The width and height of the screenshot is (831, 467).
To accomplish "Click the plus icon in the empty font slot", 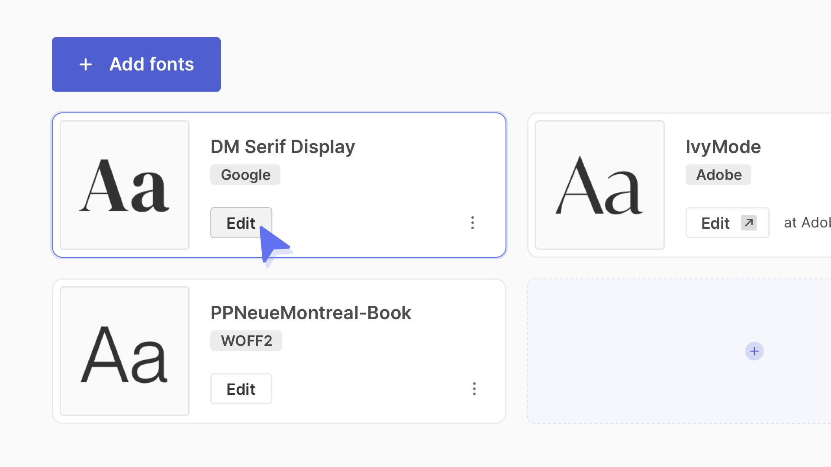I will pyautogui.click(x=754, y=351).
